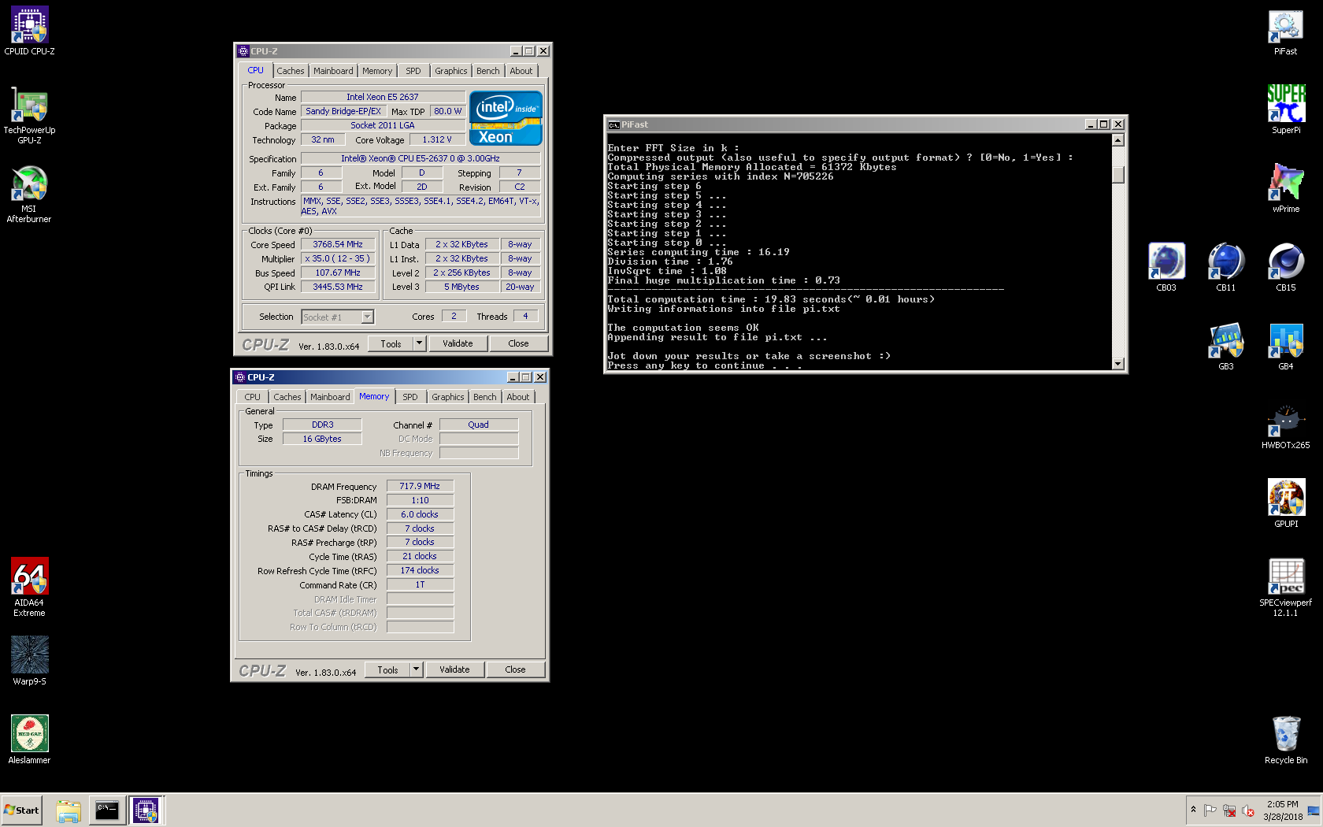Launch the GB3 Geekbench shortcut
Image resolution: width=1323 pixels, height=827 pixels.
[1225, 347]
